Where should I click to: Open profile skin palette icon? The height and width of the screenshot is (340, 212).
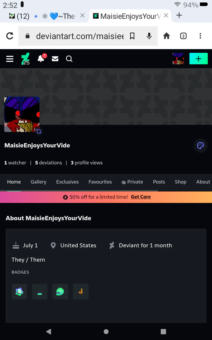(201, 146)
